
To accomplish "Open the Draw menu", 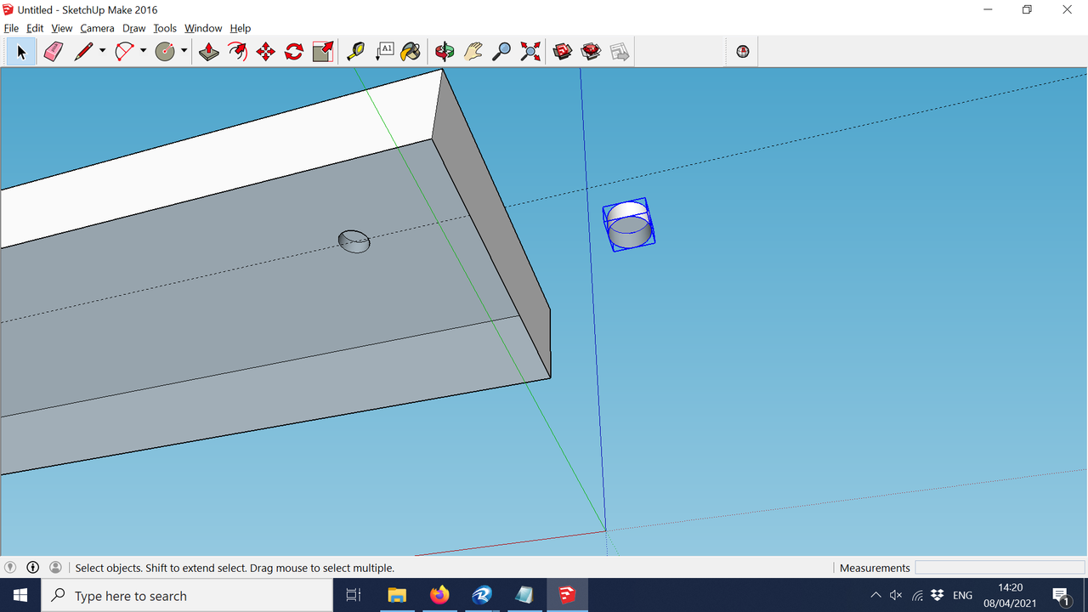I will click(133, 27).
